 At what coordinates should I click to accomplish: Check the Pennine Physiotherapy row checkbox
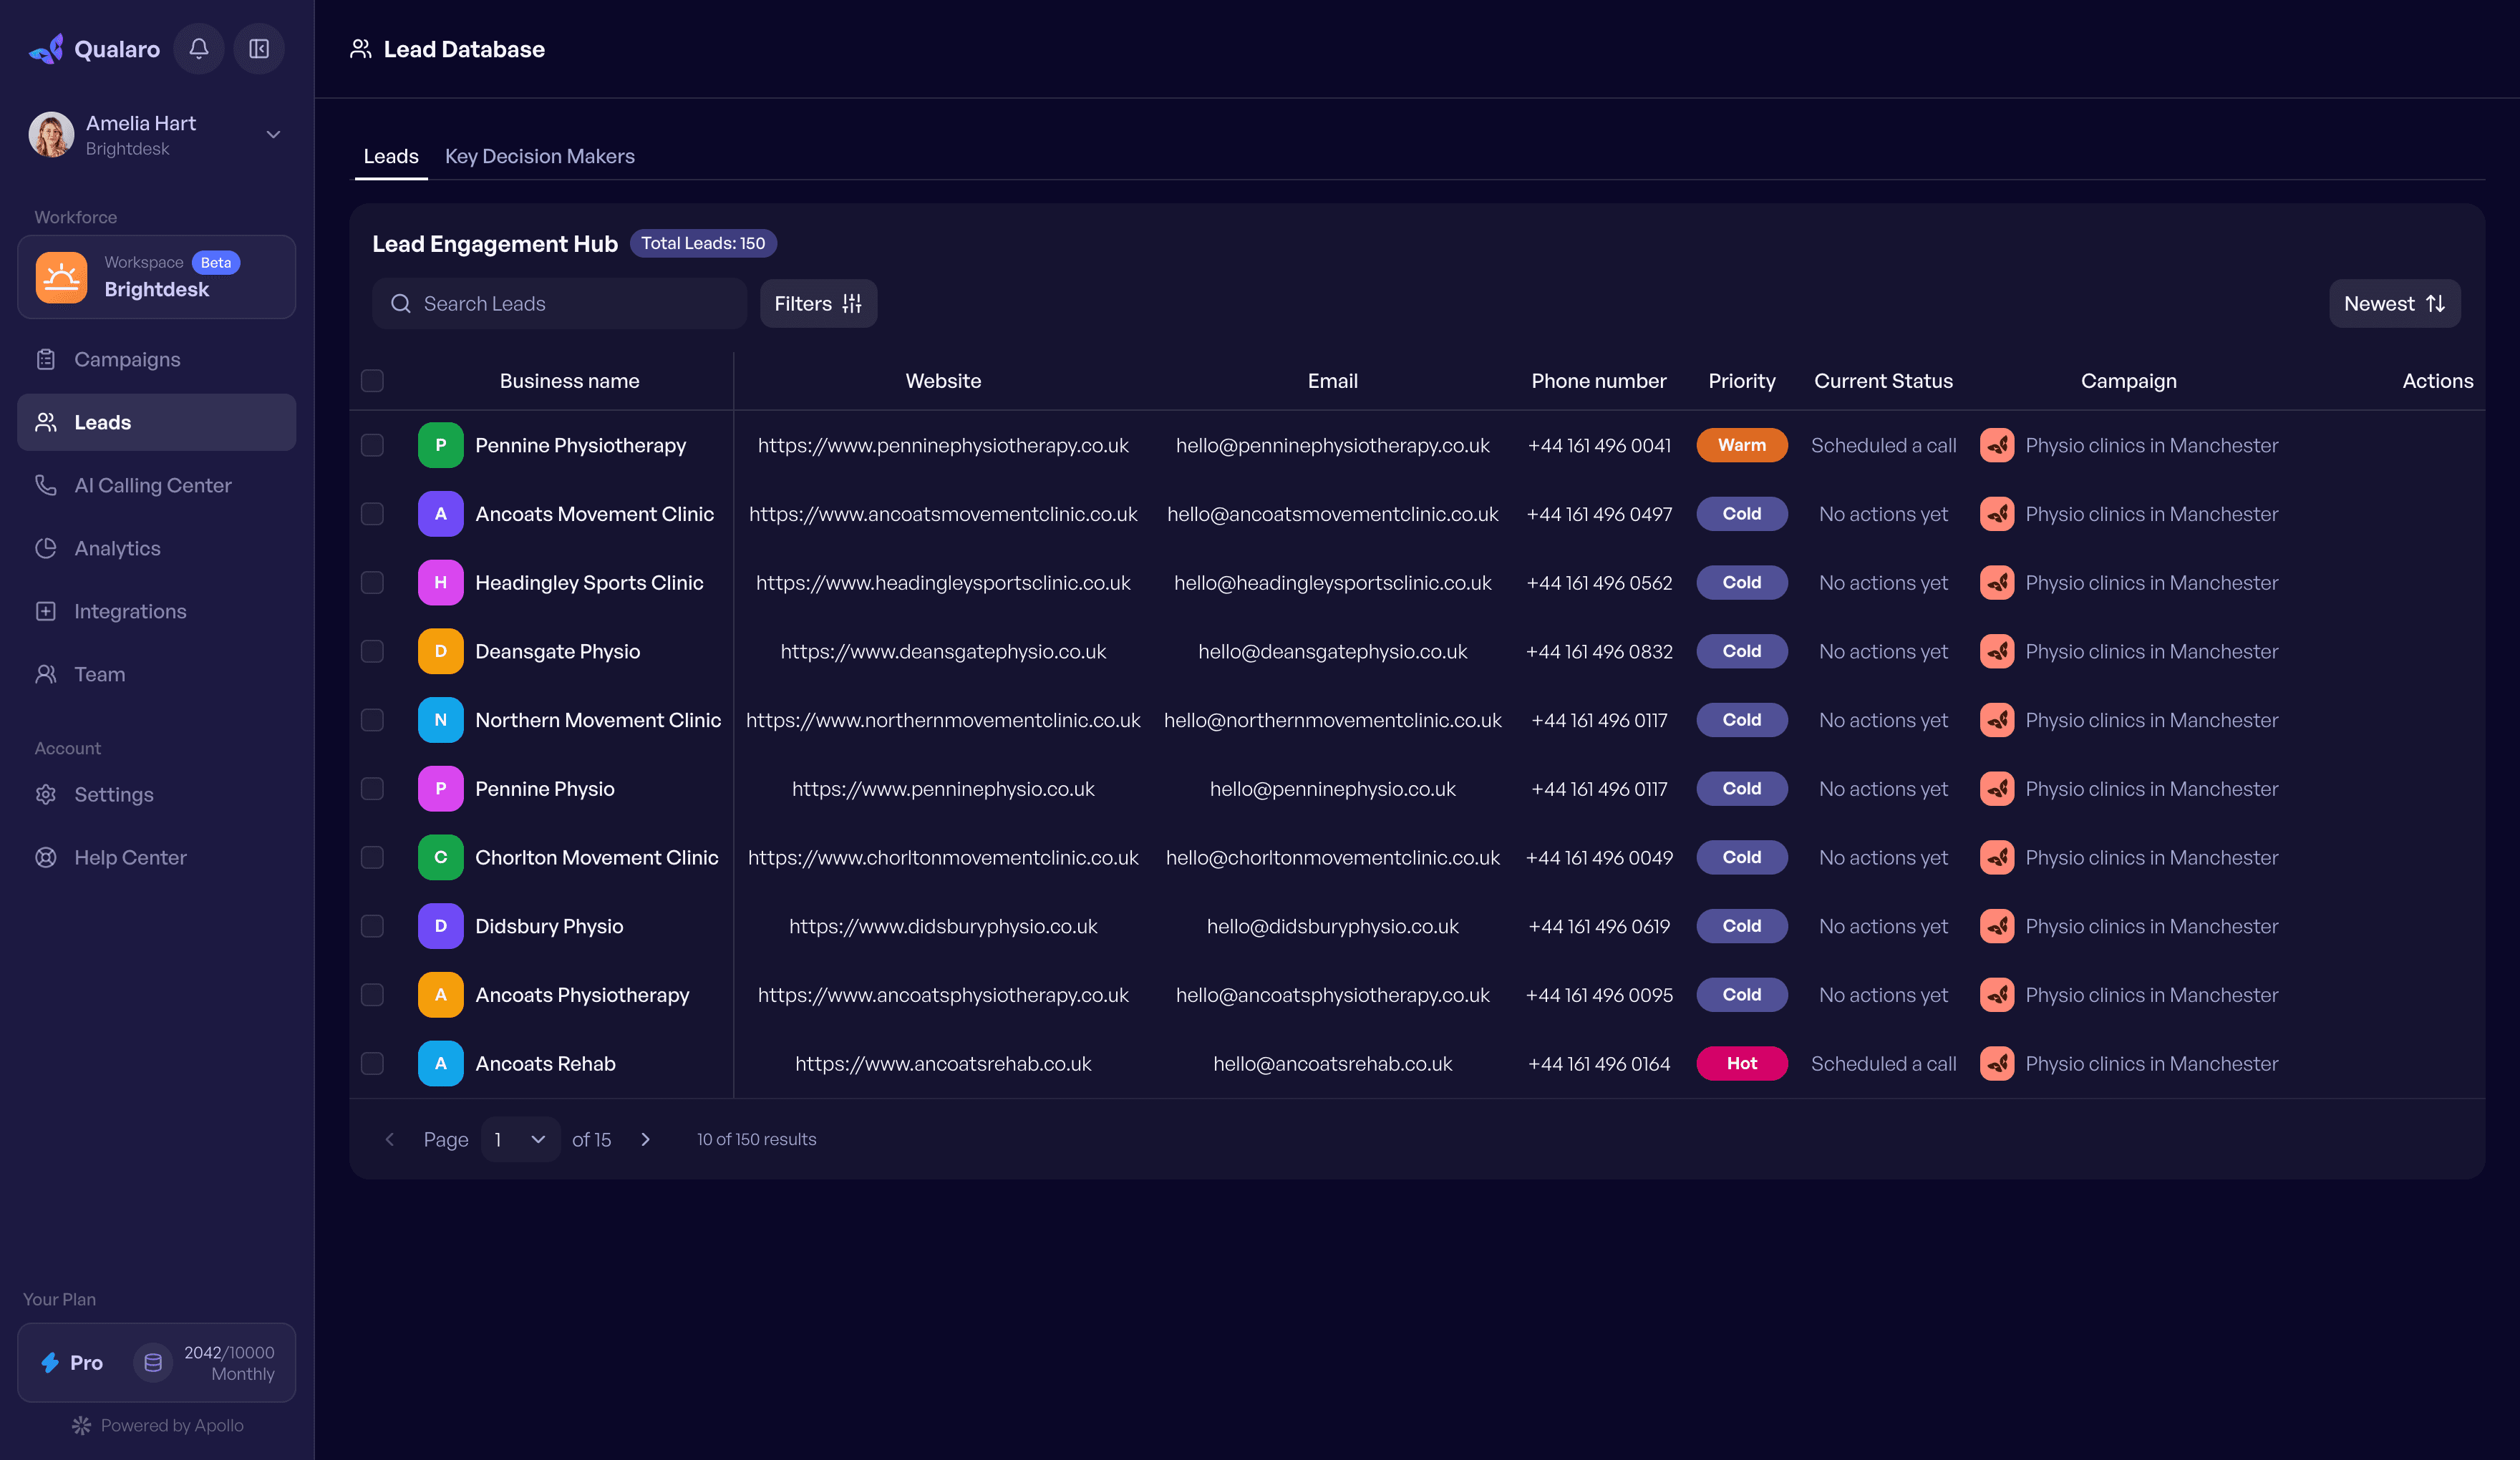coord(372,445)
